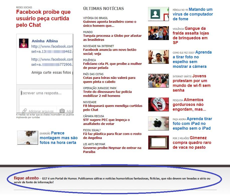Viewport: 230px width, 196px height.
Task: Click 'Fã faz plástica' Angelina article link
Action: (112, 136)
